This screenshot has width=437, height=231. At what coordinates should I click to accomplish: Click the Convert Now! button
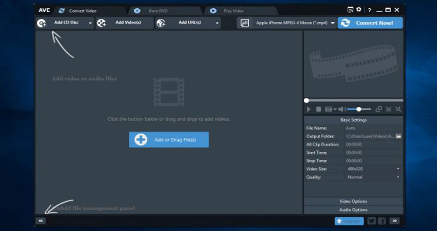coord(370,23)
